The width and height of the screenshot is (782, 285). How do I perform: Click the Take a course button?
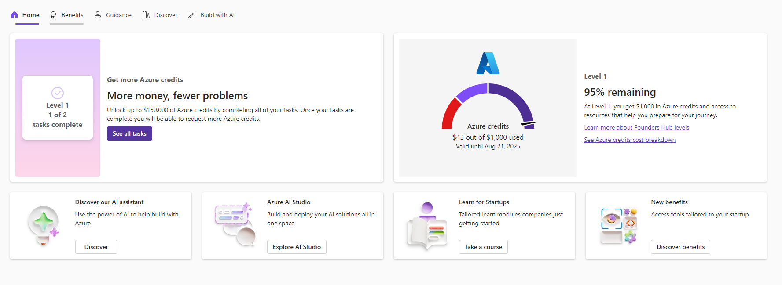(x=483, y=247)
